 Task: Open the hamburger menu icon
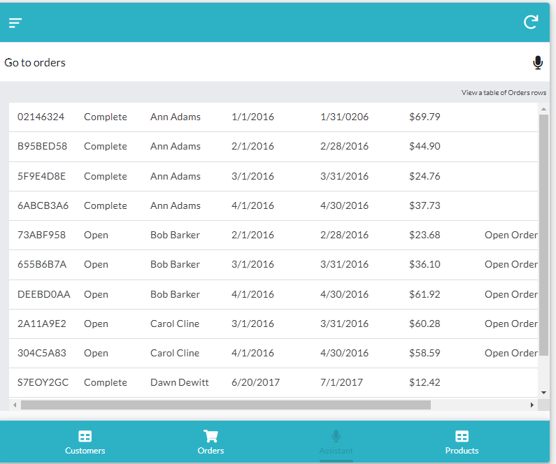pyautogui.click(x=15, y=23)
